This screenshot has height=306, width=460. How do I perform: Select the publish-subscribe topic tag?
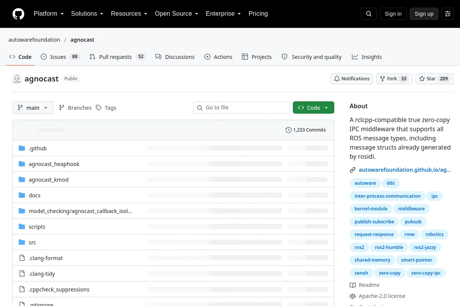[374, 222]
